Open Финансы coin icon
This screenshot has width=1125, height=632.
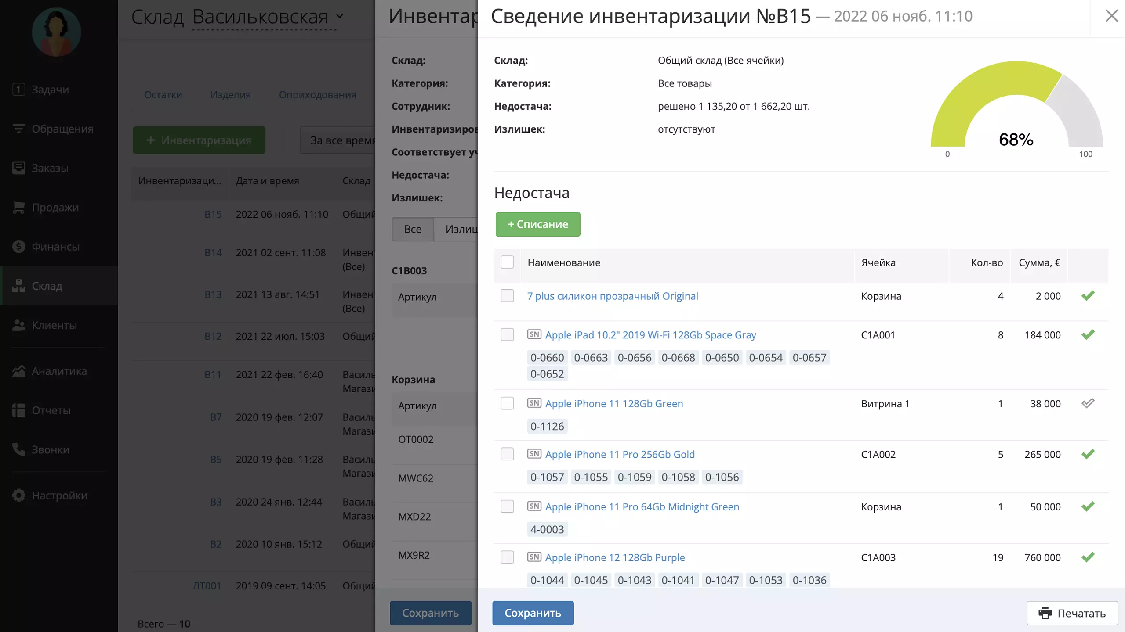(x=18, y=246)
